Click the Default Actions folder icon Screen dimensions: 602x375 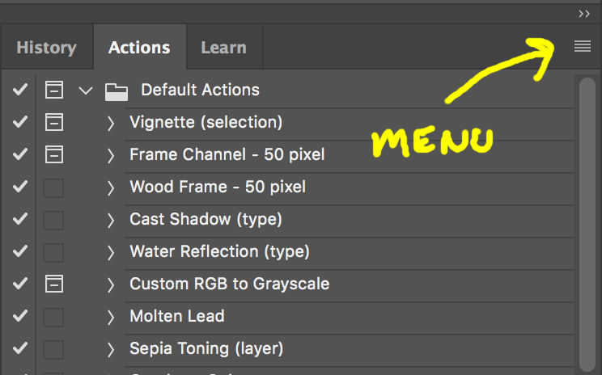point(117,92)
